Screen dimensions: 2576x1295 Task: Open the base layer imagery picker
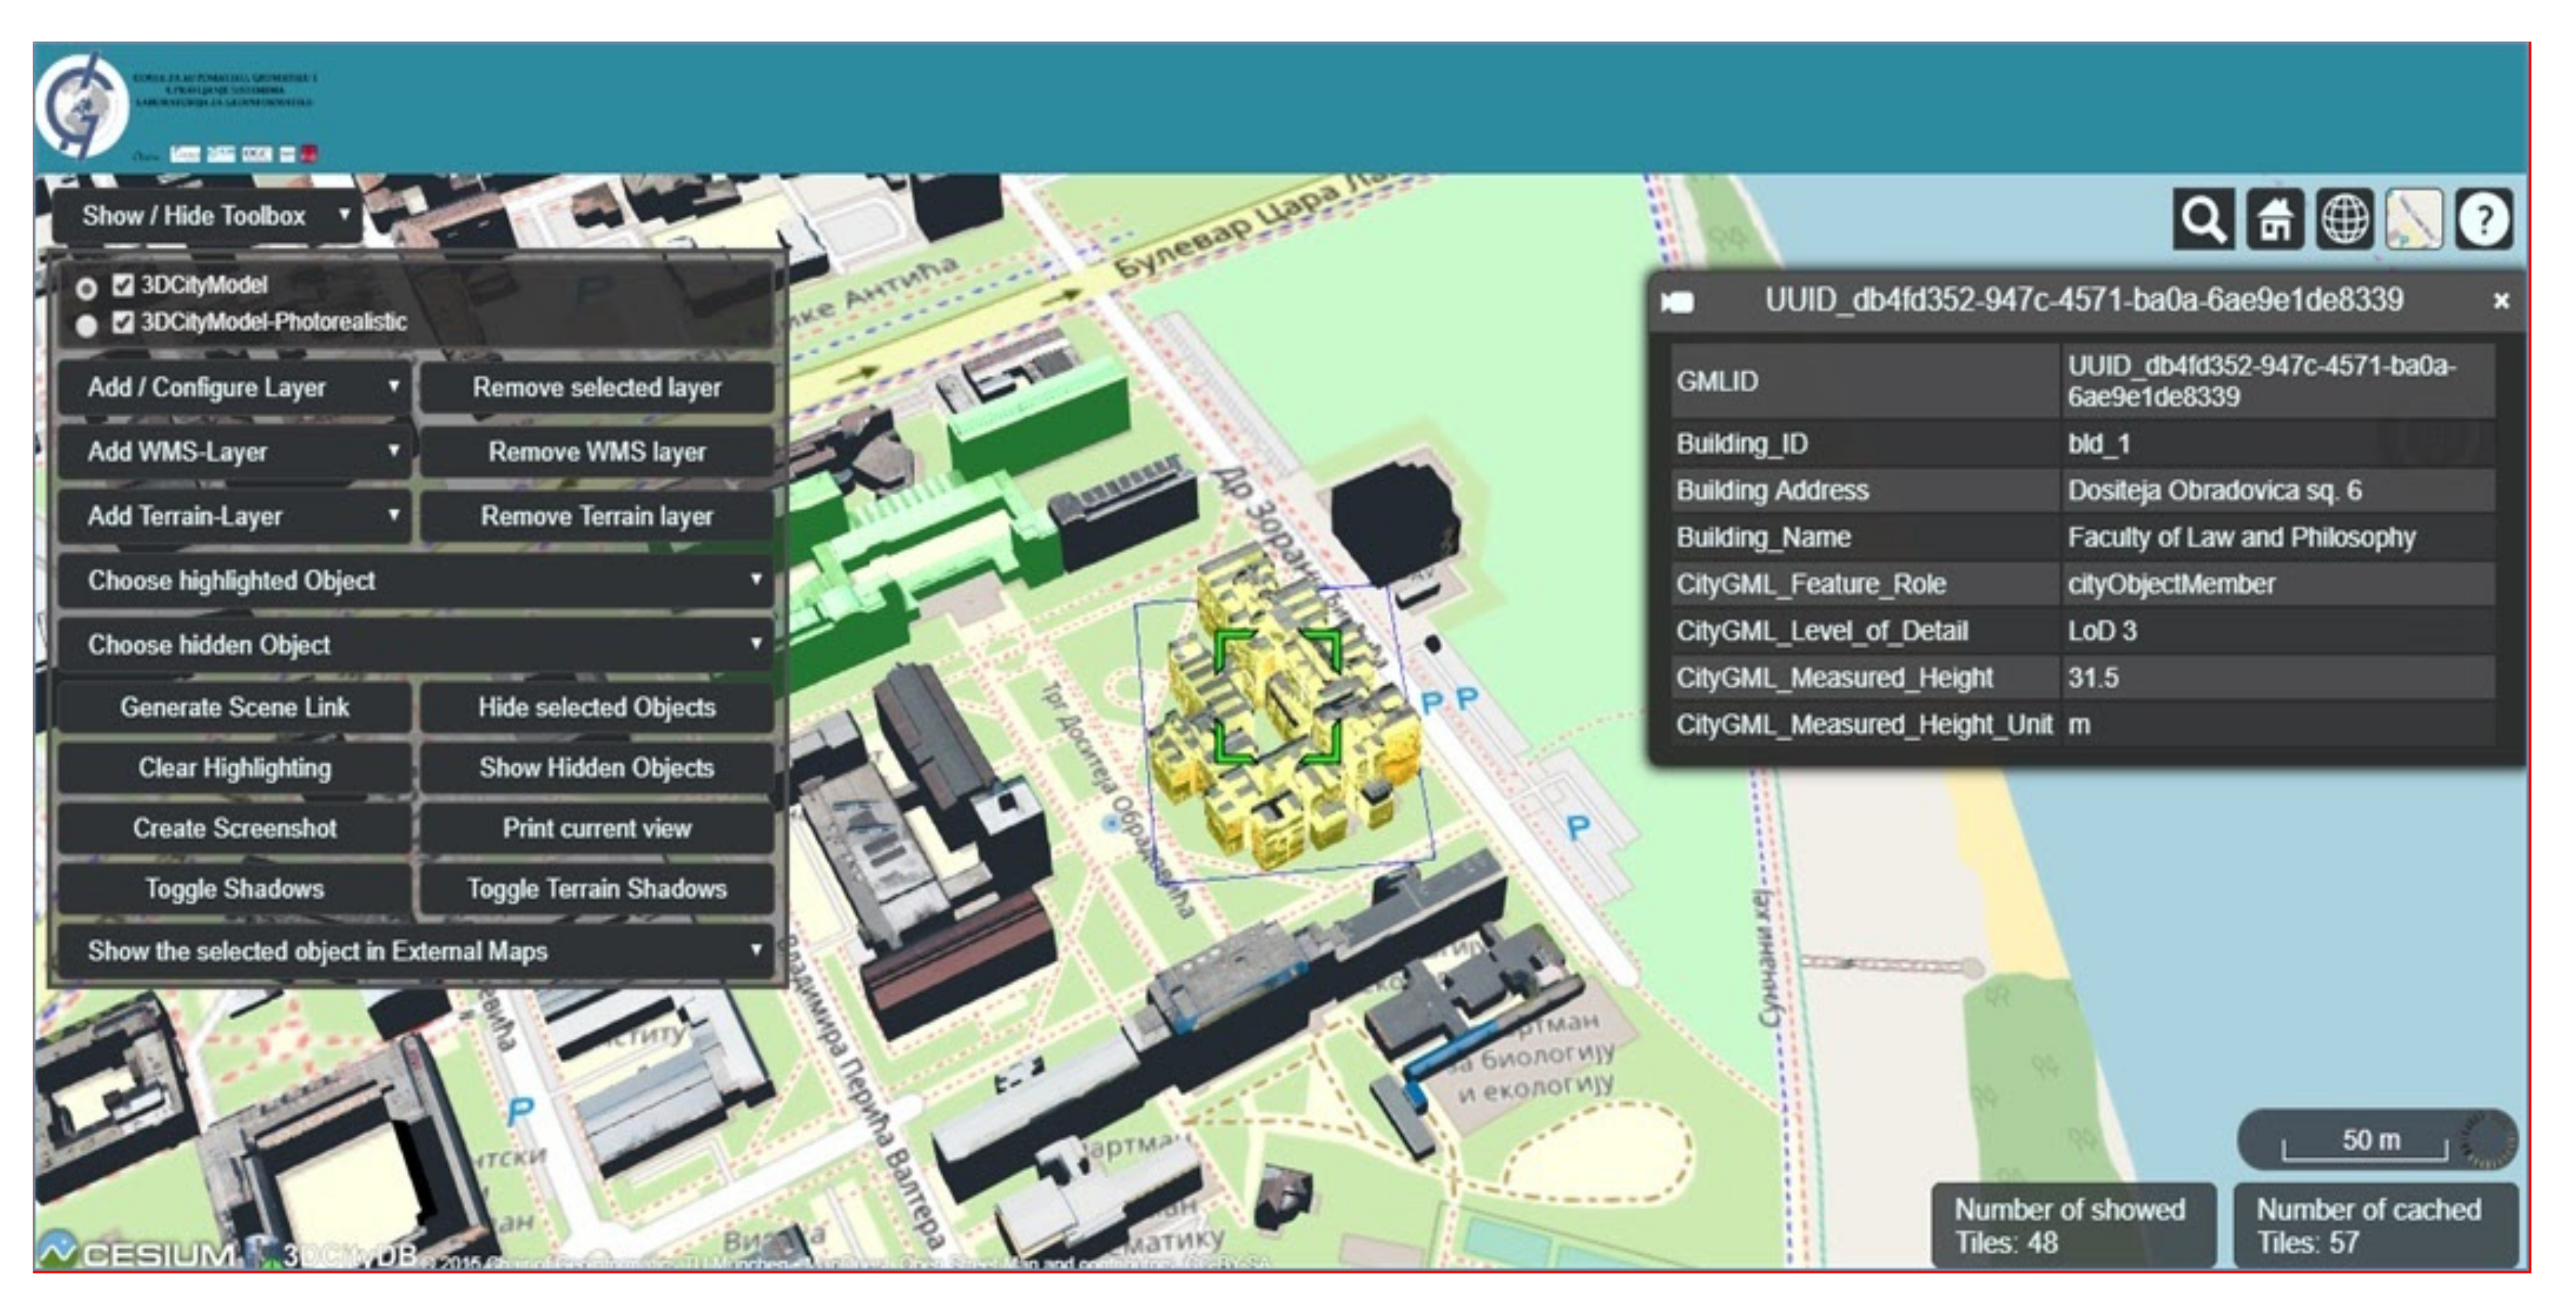tap(2414, 219)
